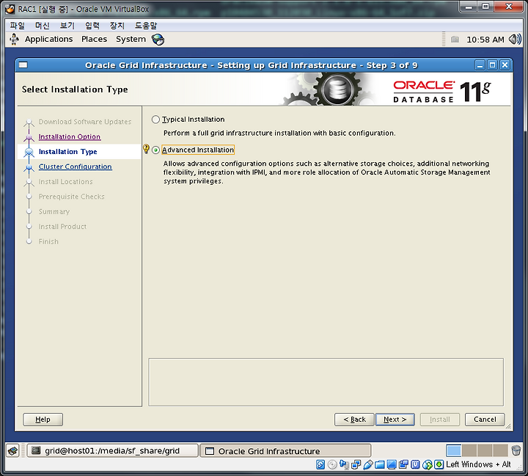
Task: Click the notification icon beside the clock
Action: [455, 40]
